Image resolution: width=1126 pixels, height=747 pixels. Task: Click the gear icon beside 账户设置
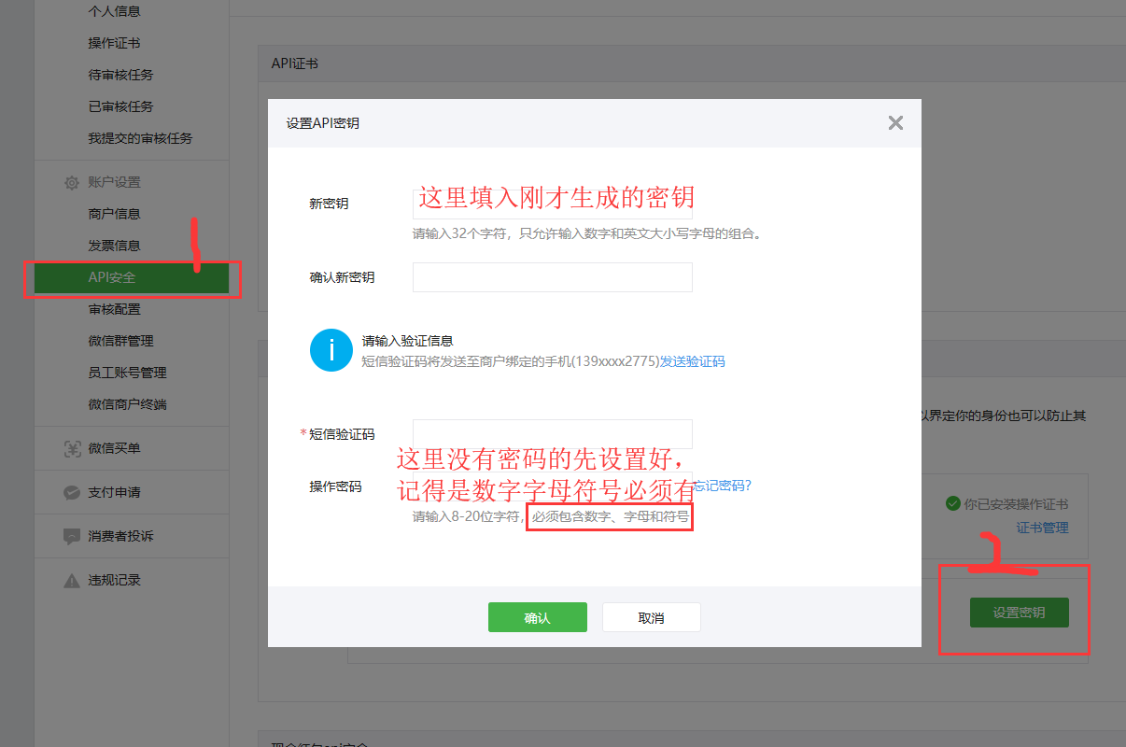(x=71, y=183)
